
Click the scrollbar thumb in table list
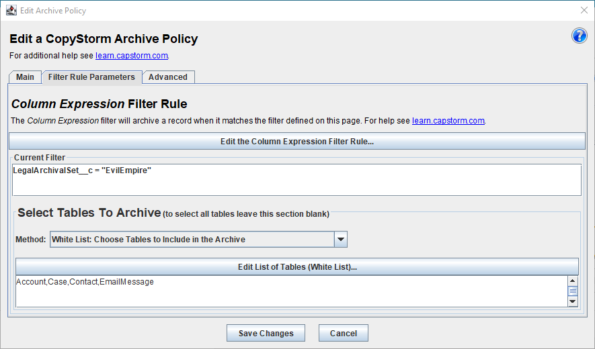coord(573,291)
